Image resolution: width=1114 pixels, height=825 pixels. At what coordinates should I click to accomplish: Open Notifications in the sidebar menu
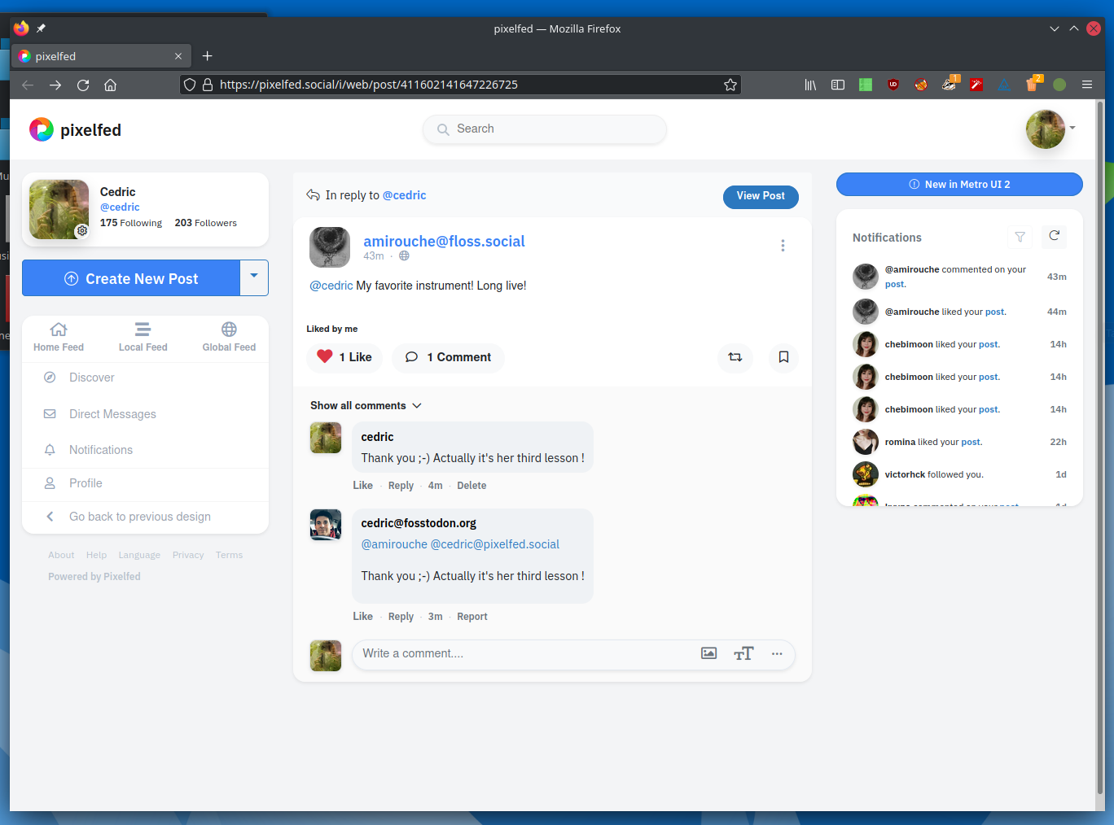pyautogui.click(x=145, y=450)
